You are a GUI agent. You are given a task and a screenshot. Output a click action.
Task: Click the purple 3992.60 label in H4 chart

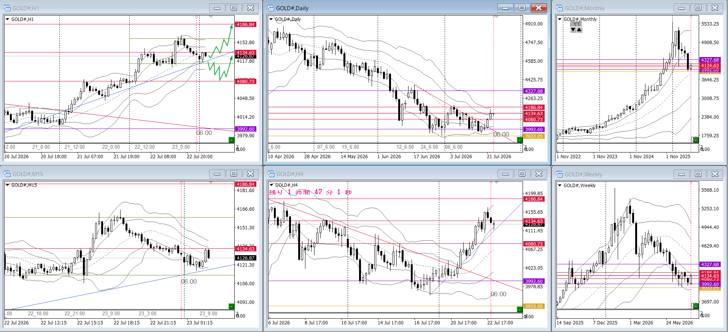coord(534,281)
